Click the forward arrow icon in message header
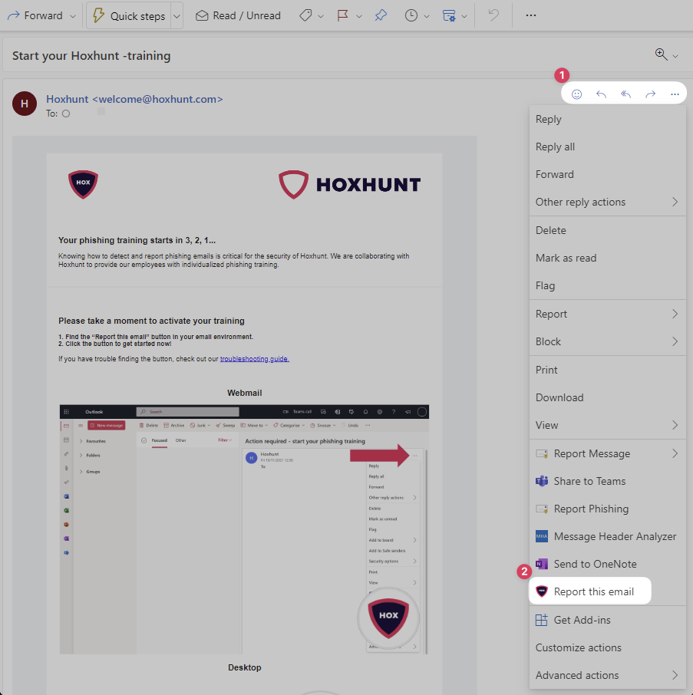The width and height of the screenshot is (693, 695). point(651,94)
